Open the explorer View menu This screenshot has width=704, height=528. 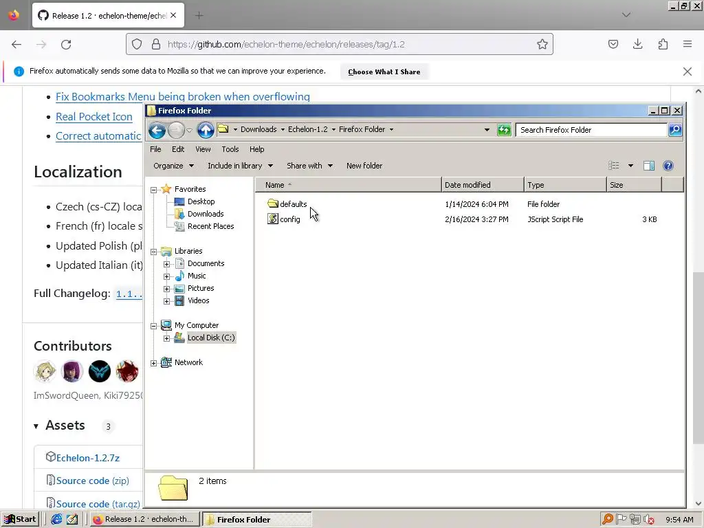click(x=203, y=149)
